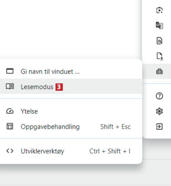171x186 pixels.
Task: Open Lesemodus from the menu
Action: (x=71, y=87)
